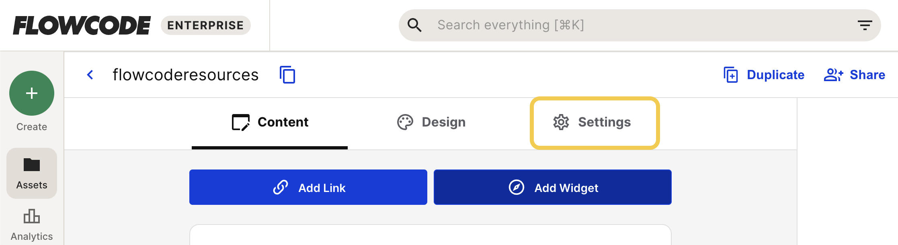Copy flowcoderesources name using copy icon
The width and height of the screenshot is (898, 245).
287,75
